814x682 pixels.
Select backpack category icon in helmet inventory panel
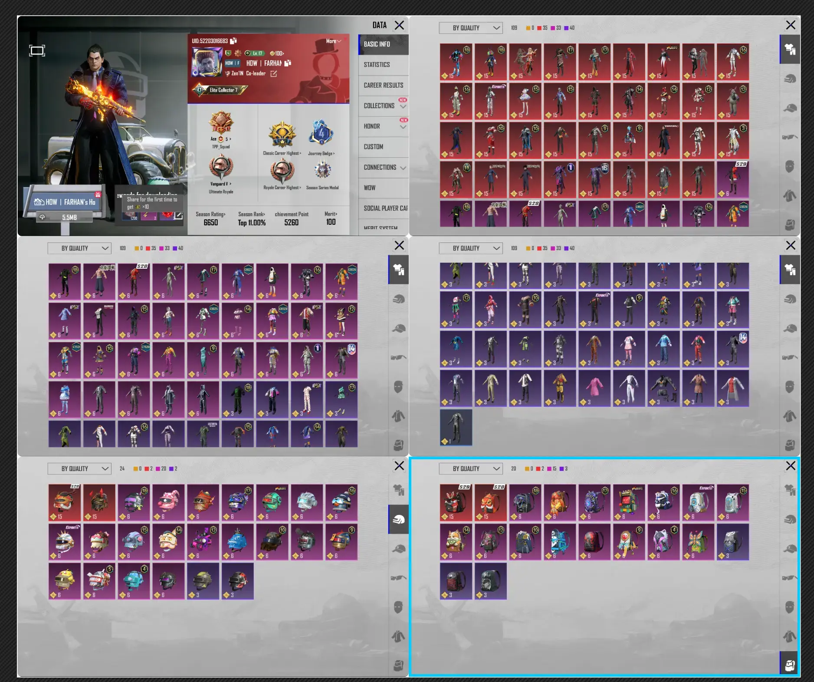tap(398, 665)
